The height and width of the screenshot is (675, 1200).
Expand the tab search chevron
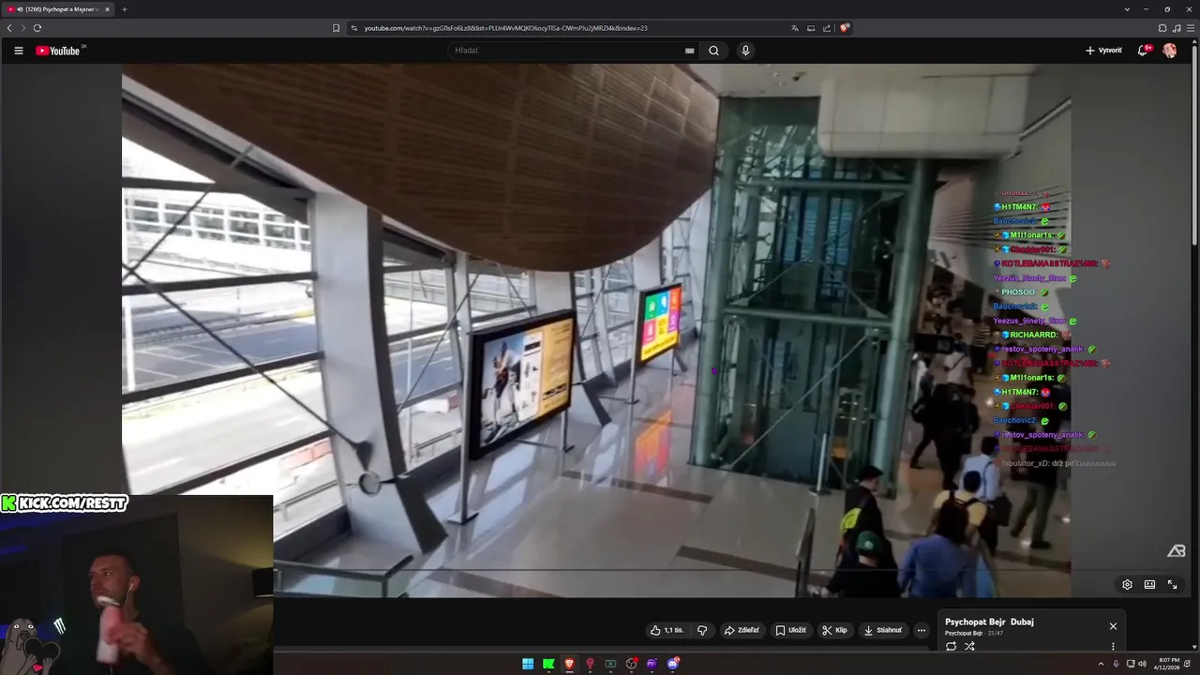[1127, 9]
